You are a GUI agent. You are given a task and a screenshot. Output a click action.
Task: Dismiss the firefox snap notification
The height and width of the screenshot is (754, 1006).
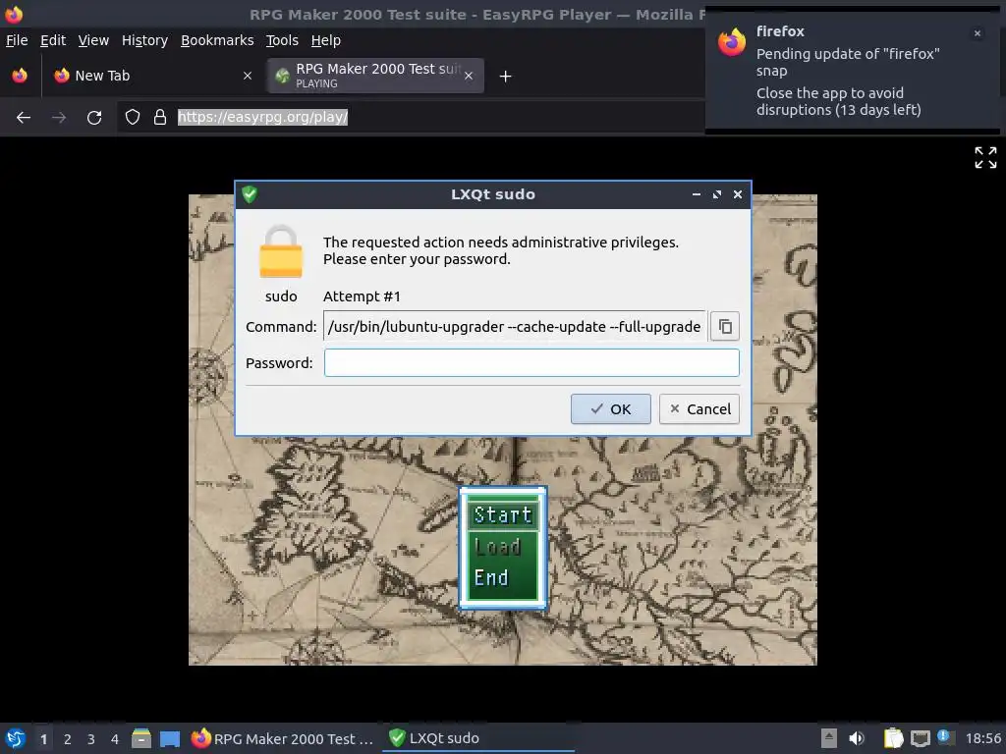[x=978, y=33]
